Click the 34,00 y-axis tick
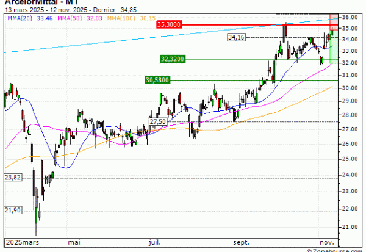 point(350,40)
